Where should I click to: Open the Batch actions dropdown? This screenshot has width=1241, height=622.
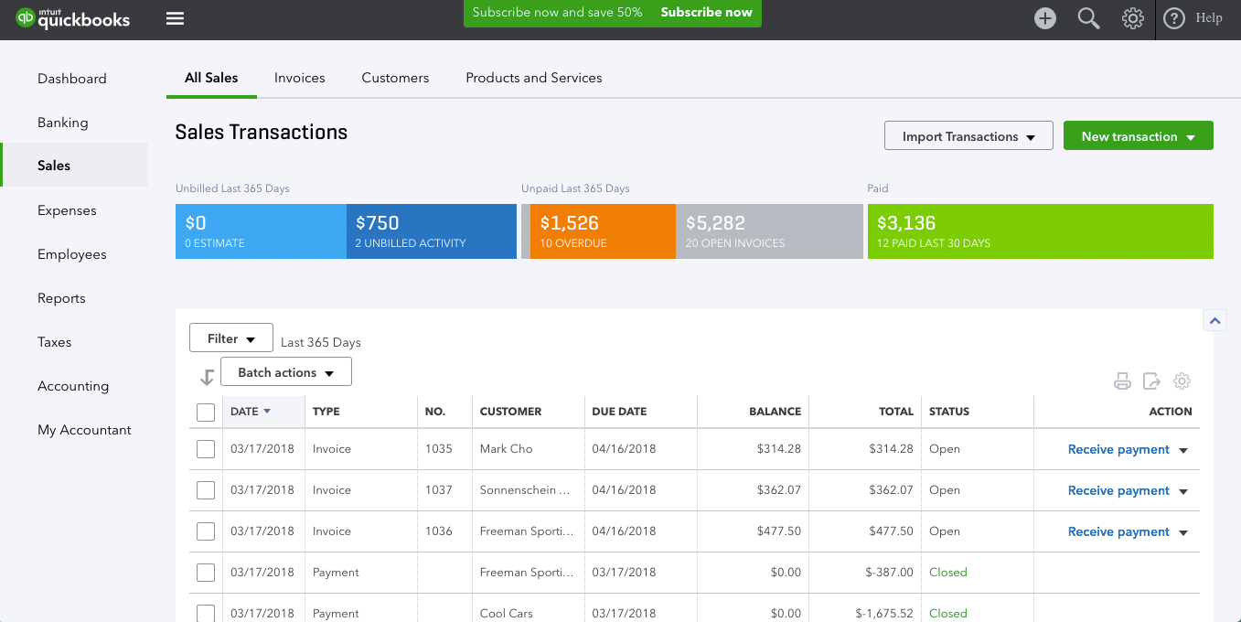[285, 371]
